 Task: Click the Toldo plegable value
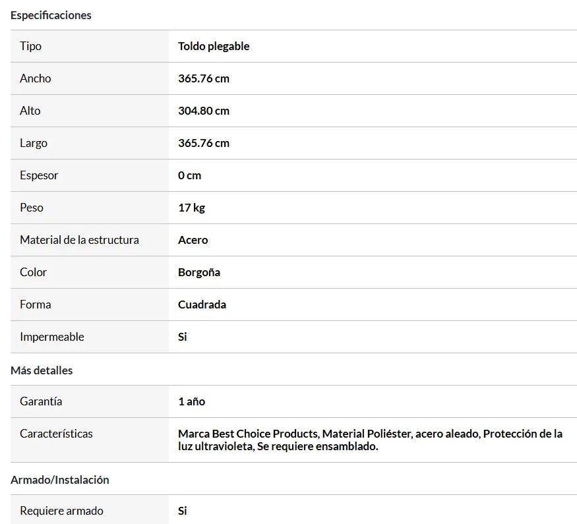[214, 46]
